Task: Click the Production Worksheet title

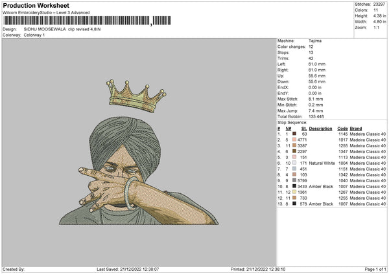Action: coord(36,5)
